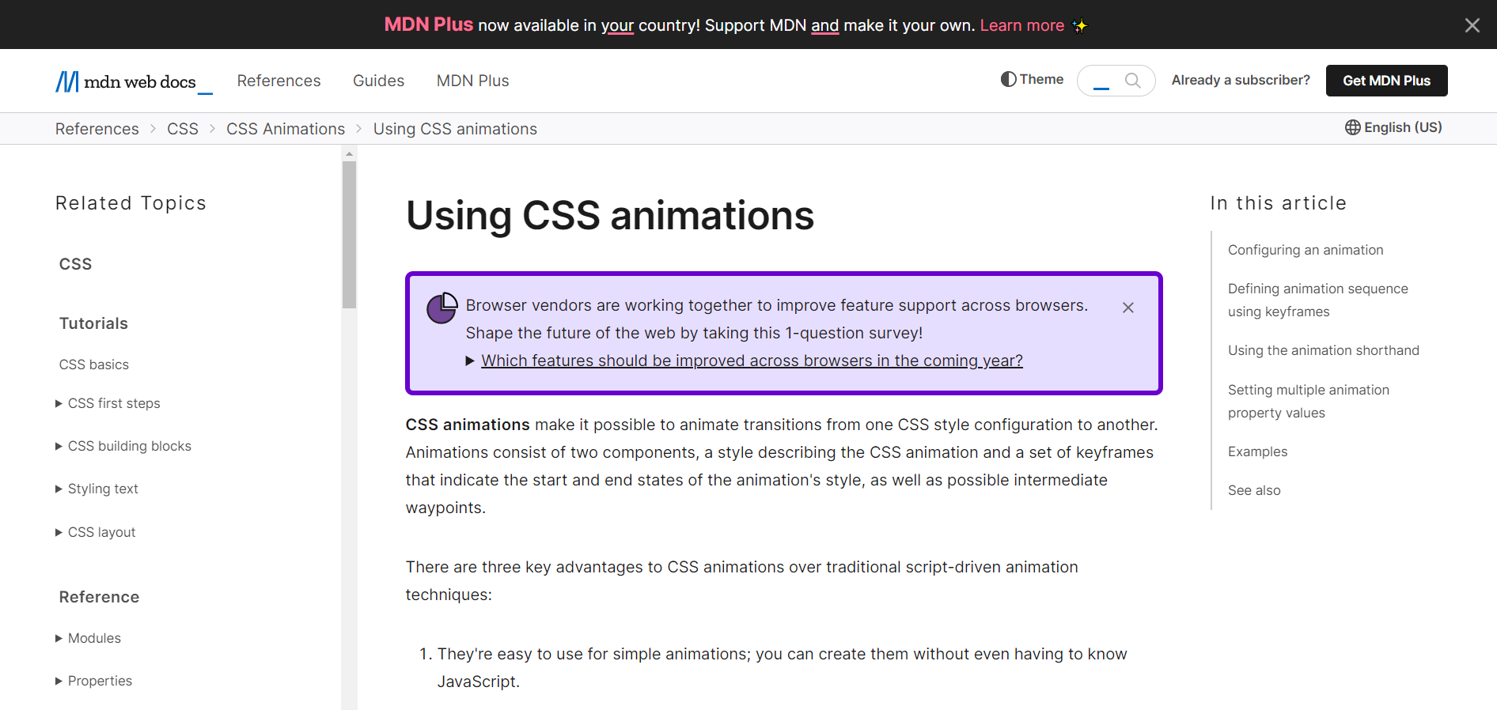Jump to Configuring an animation section
The height and width of the screenshot is (710, 1497).
pos(1306,250)
